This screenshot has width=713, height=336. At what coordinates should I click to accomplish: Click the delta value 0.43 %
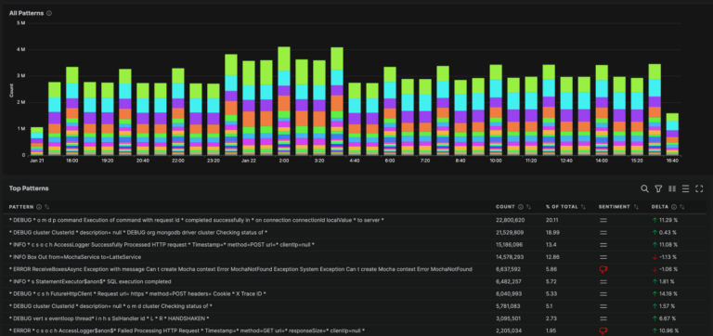click(668, 232)
